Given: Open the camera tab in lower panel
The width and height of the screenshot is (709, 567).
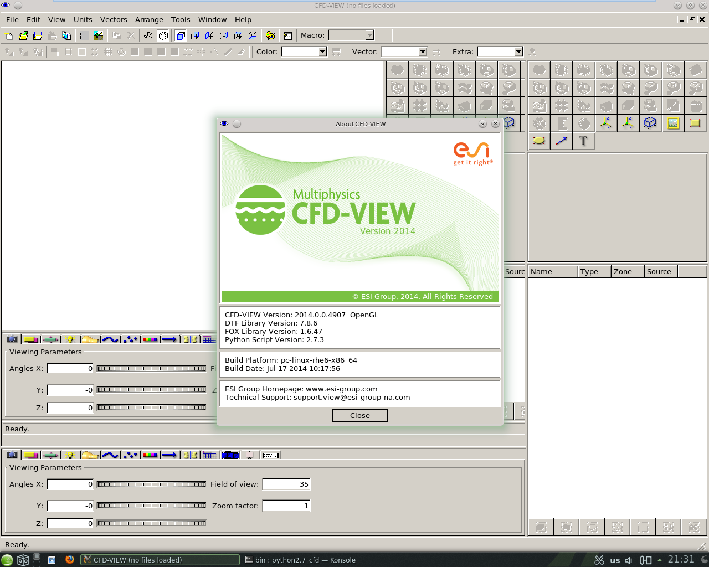Looking at the screenshot, I should [x=12, y=455].
